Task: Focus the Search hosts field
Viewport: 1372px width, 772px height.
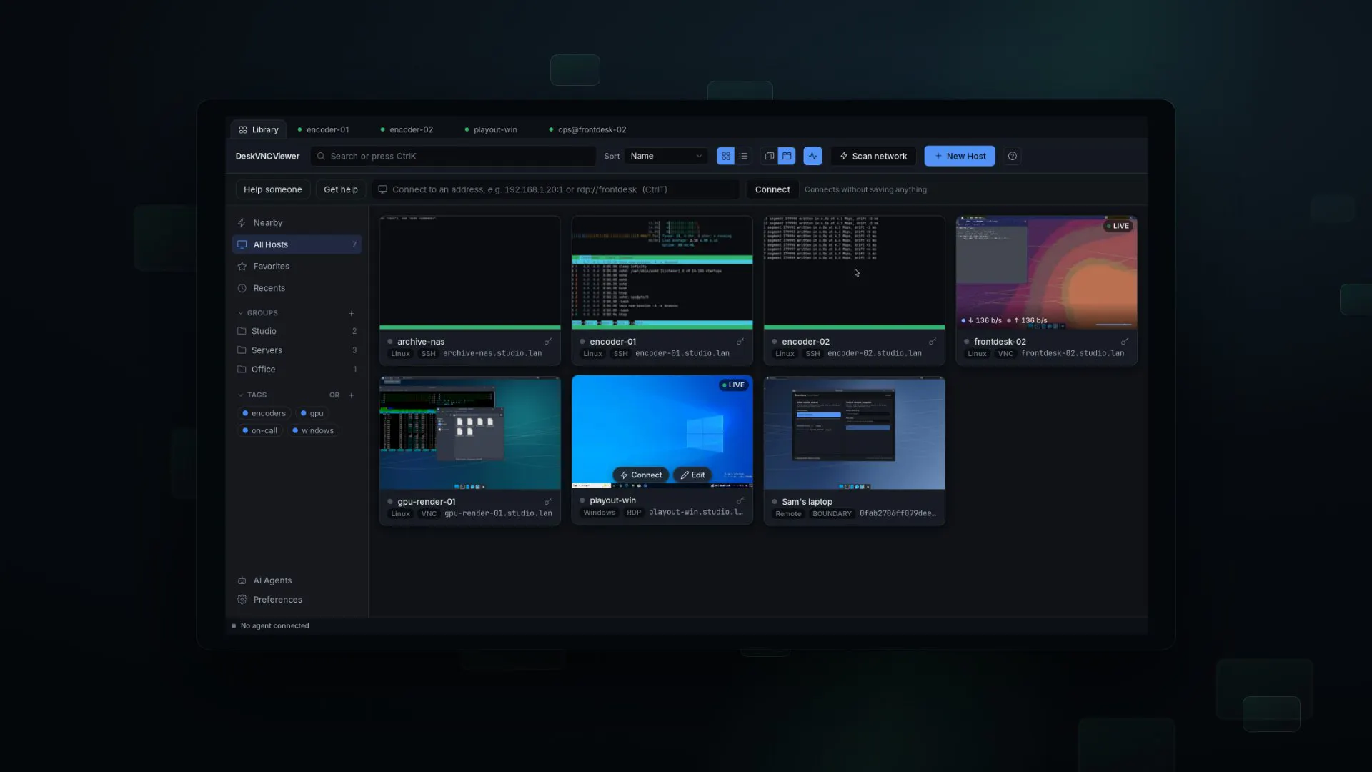Action: (x=453, y=156)
